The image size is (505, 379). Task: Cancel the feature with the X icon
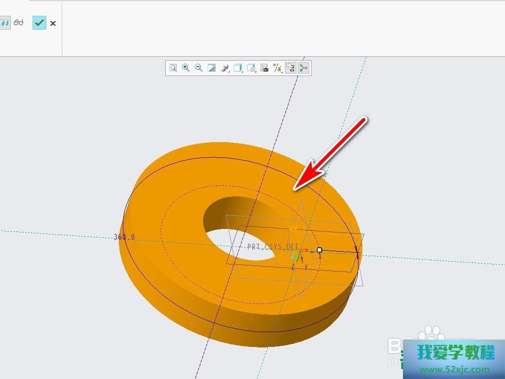coord(53,23)
